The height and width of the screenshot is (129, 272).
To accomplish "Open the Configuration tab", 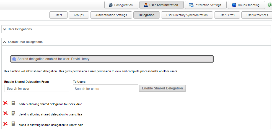I will pyautogui.click(x=121, y=5).
